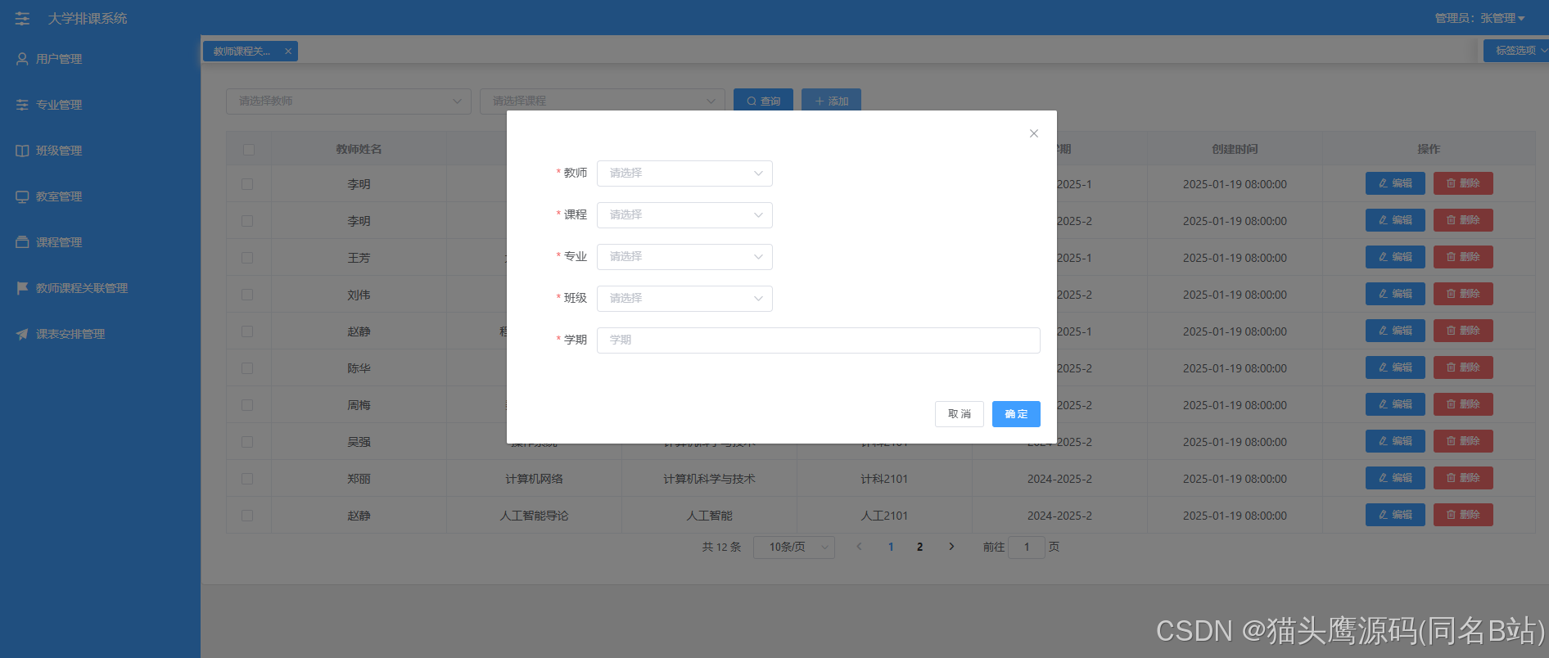Toggle the select-all checkbox in the table header
1549x658 pixels.
[x=249, y=150]
